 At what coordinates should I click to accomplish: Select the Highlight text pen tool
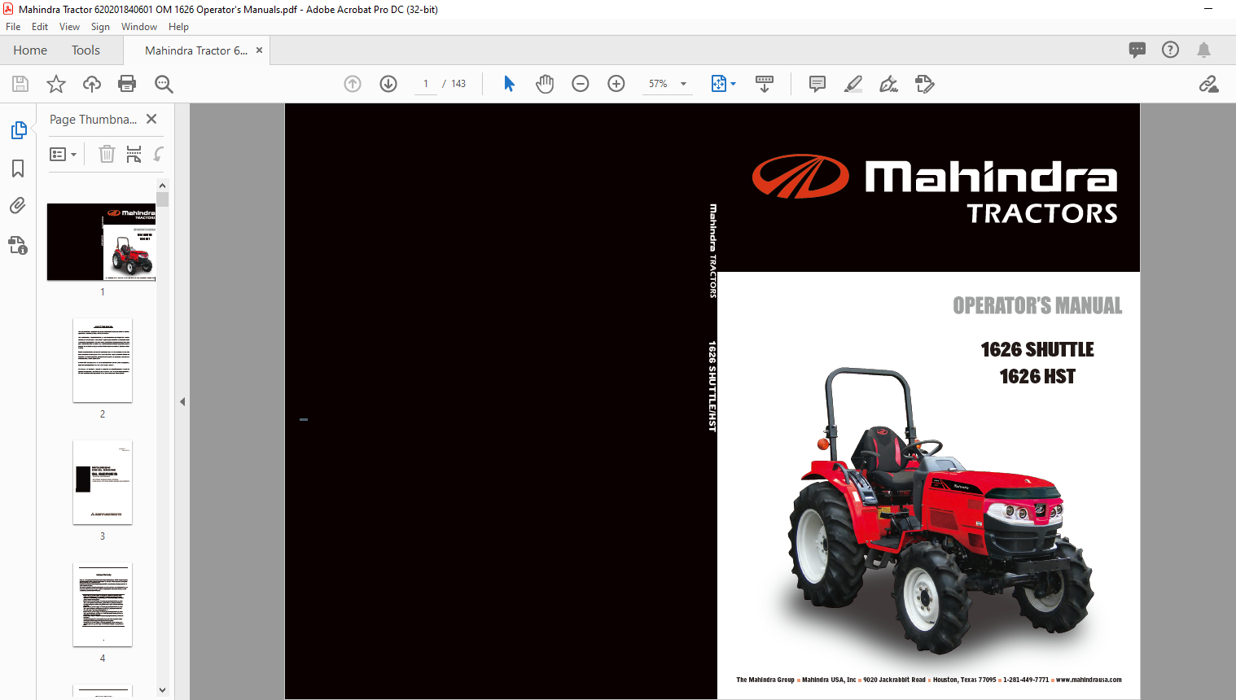[853, 84]
